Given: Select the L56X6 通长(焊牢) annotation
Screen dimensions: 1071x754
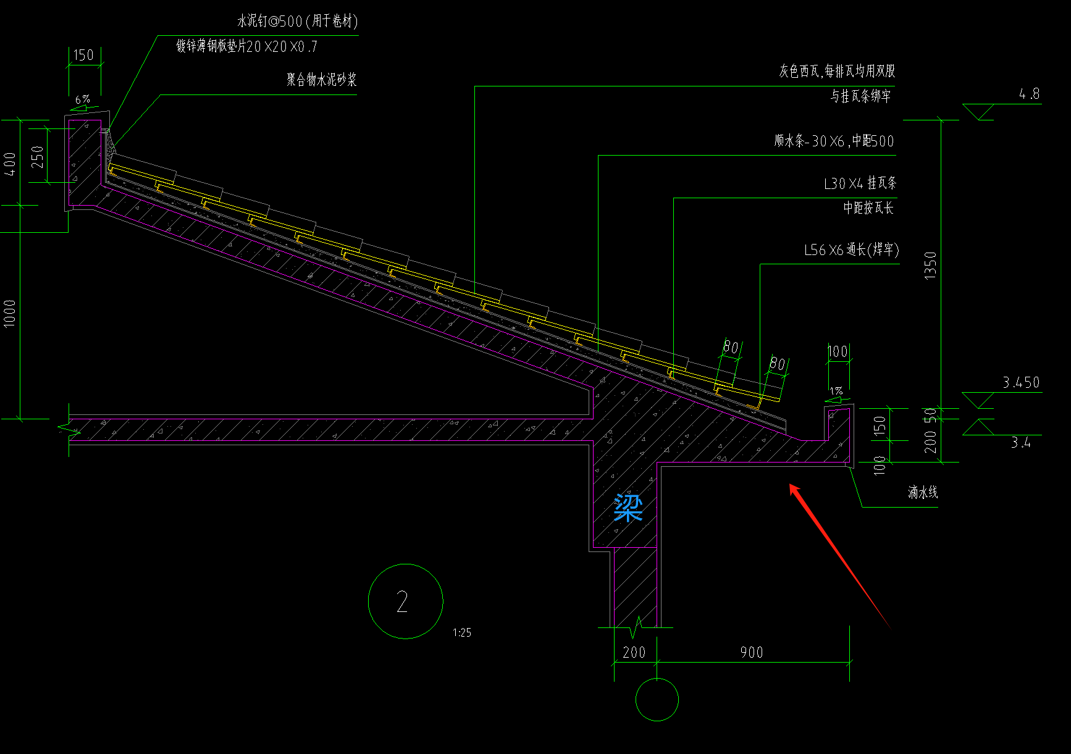Looking at the screenshot, I should click(851, 250).
